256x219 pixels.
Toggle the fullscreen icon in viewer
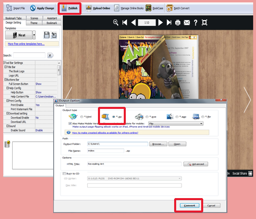tap(204, 23)
